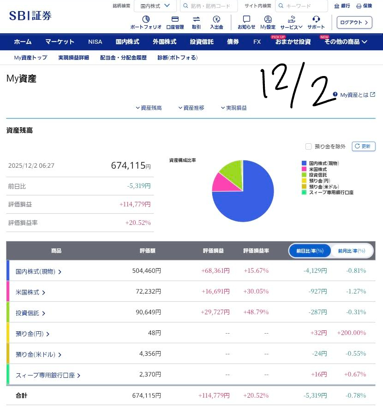Screen dimensions: 383x417
Task: Click the My設定 settings icon
Action: [x=268, y=20]
